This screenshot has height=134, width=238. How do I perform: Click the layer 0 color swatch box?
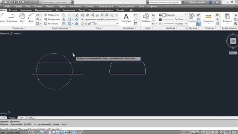pos(93,24)
